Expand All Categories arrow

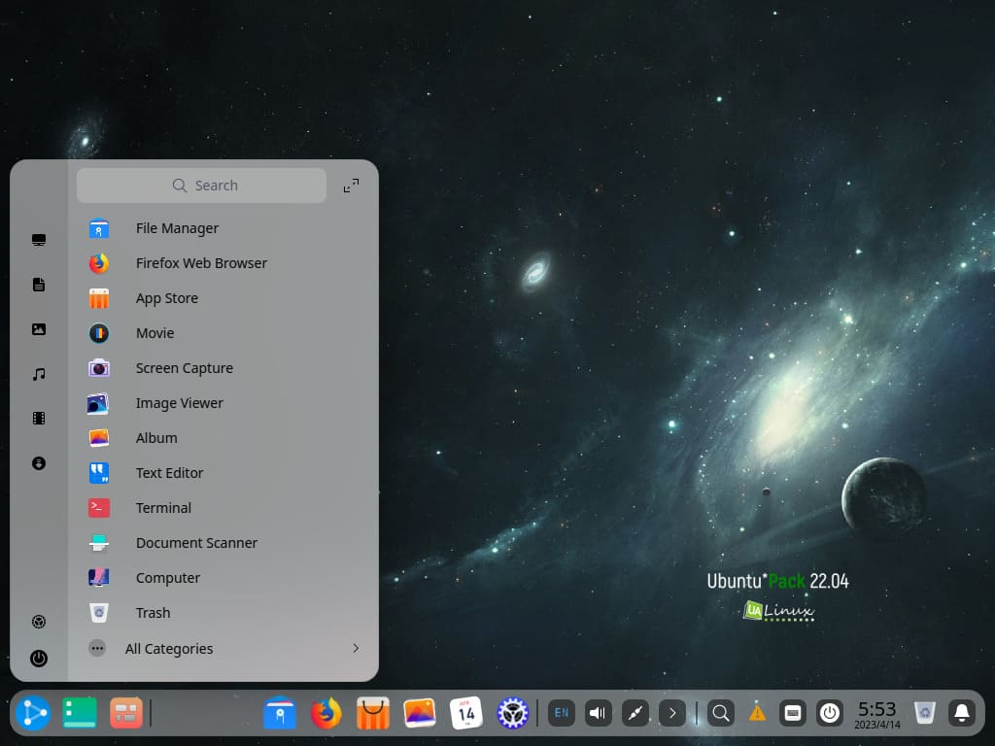coord(356,648)
